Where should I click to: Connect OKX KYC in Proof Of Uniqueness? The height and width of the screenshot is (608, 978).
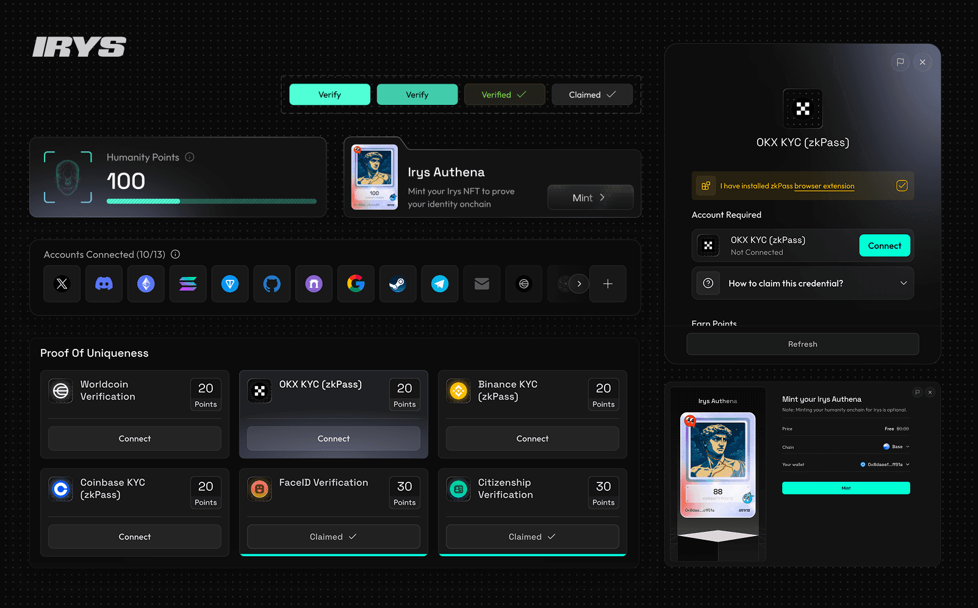pyautogui.click(x=334, y=438)
